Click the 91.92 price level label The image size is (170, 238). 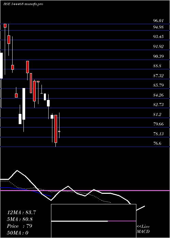pyautogui.click(x=158, y=47)
